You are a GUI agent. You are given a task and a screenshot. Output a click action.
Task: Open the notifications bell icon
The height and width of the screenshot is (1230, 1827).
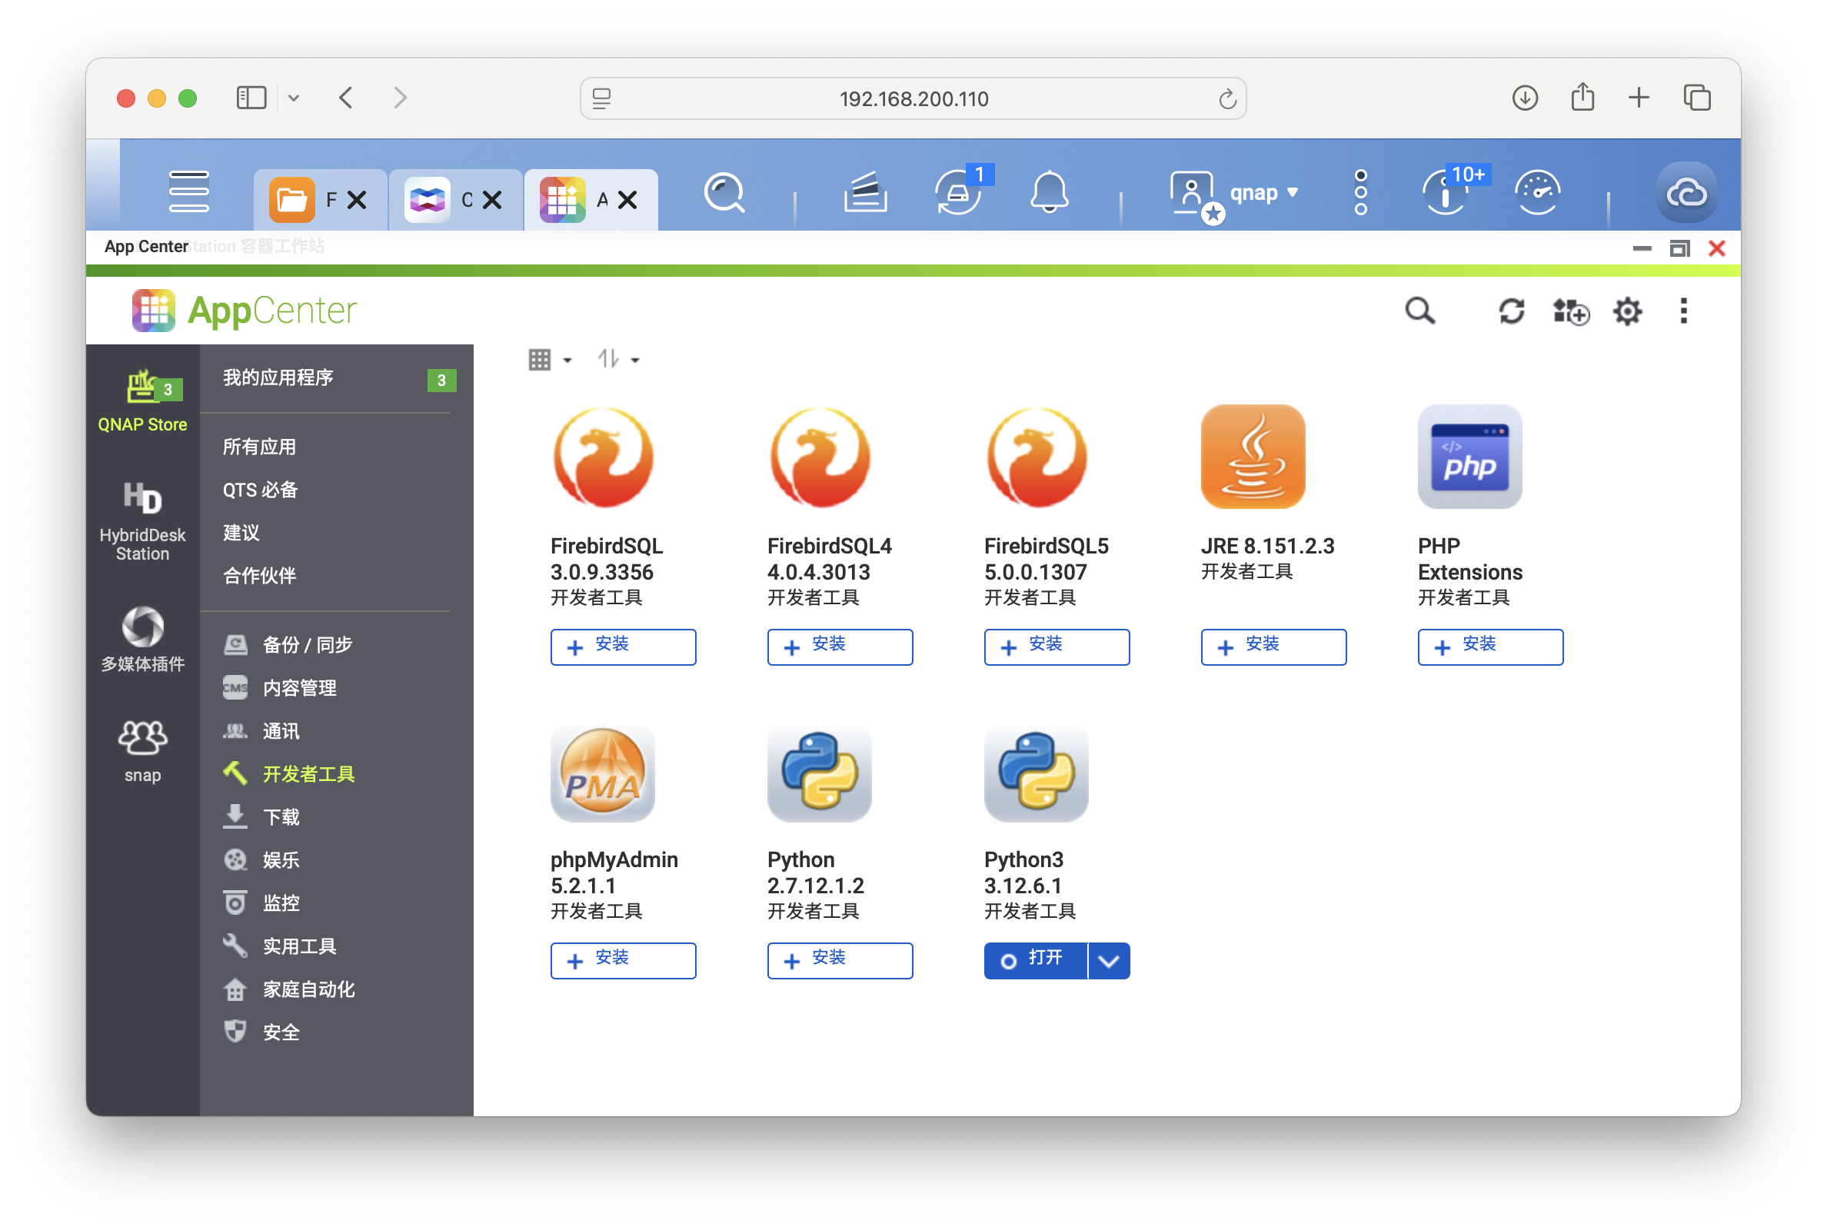point(1049,192)
